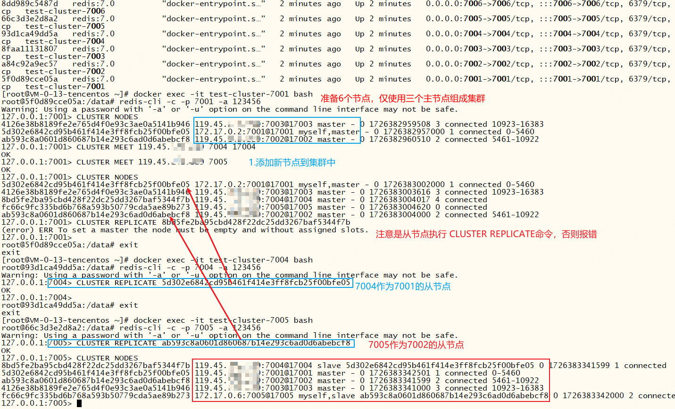This screenshot has width=675, height=409.
Task: Click timestamp 1726382959508
Action: (x=400, y=124)
